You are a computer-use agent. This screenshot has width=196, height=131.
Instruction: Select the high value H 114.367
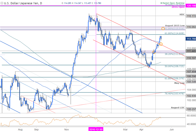click(x=77, y=3)
